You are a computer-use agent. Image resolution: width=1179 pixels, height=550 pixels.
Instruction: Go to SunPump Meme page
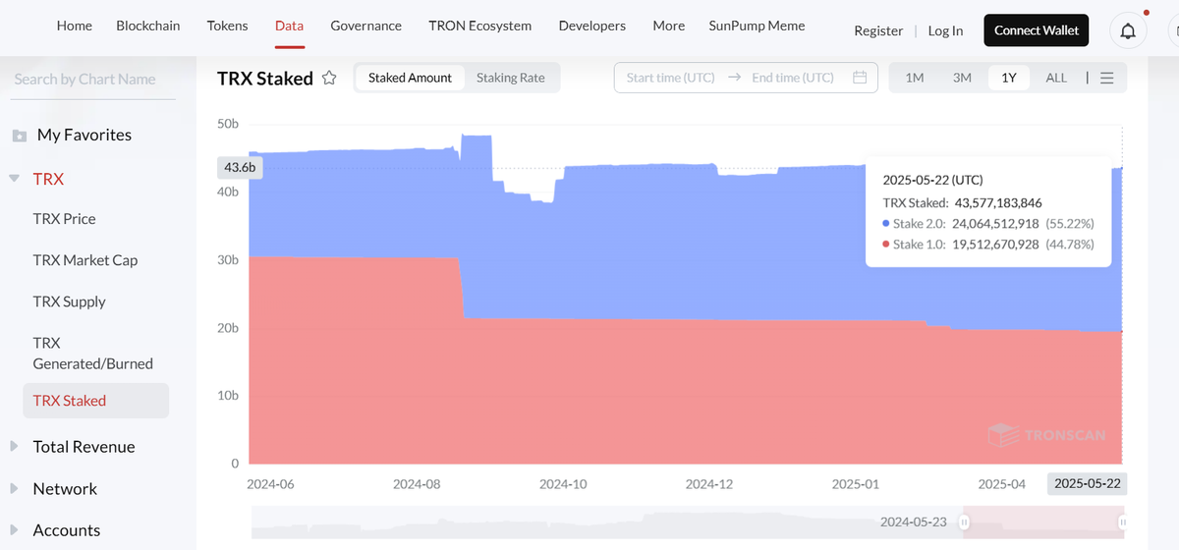(x=757, y=26)
